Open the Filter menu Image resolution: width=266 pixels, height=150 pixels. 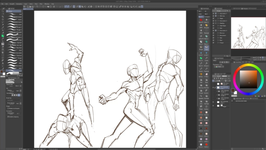(41, 4)
